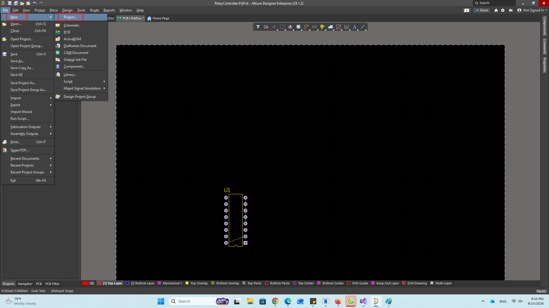Expand Fabrication Outputs submenu
The image size is (549, 308).
coord(27,127)
